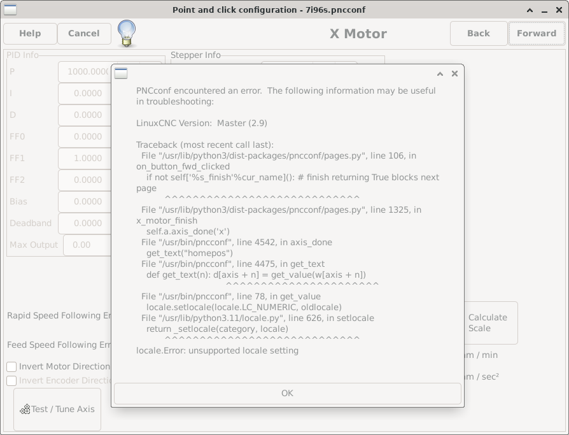Focus the FF1 value field

[x=85, y=159]
